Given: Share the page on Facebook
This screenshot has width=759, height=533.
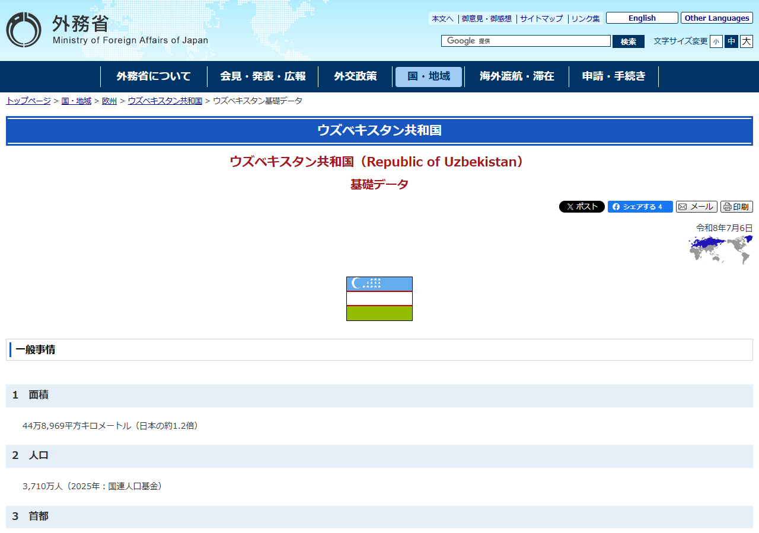Looking at the screenshot, I should (x=640, y=207).
